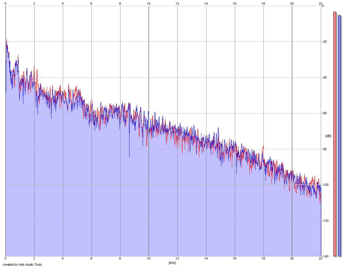Click the -100 dB axis label
The image size is (345, 268).
[x=325, y=185]
